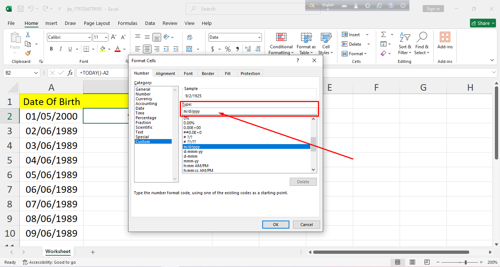Click OK in Format Cells dialog
This screenshot has width=500, height=267.
coord(275,225)
